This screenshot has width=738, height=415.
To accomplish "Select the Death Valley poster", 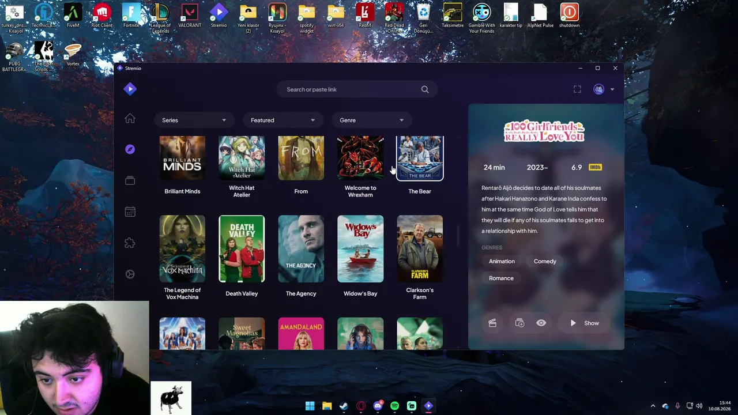I will (242, 249).
